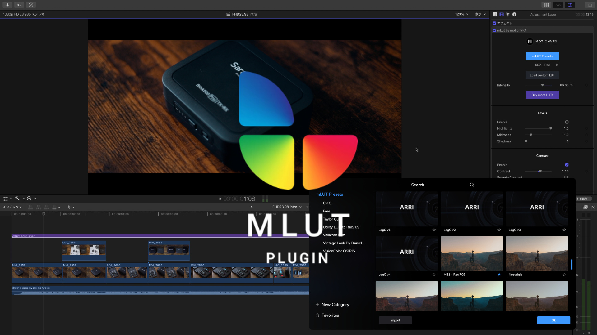Click the Import button
This screenshot has height=335, width=597.
[x=395, y=320]
